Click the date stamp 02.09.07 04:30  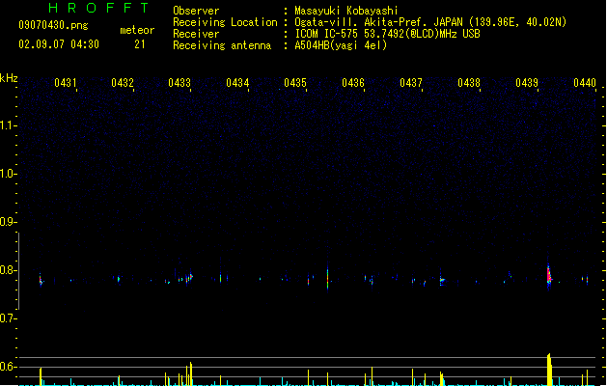tap(59, 44)
